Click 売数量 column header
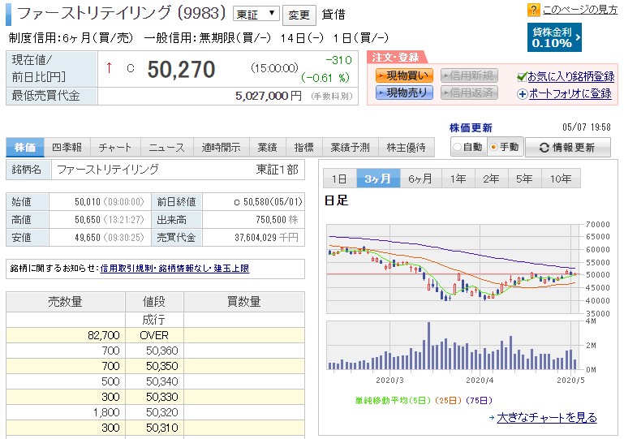 [x=65, y=302]
